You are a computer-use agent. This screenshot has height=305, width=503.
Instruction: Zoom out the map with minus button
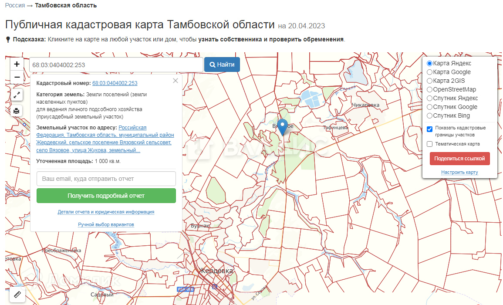[x=17, y=77]
